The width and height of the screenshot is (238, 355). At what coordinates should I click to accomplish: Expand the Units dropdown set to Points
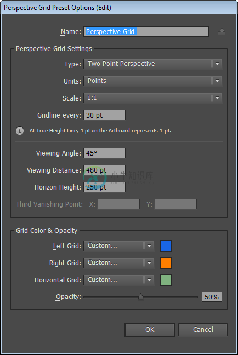click(x=152, y=81)
